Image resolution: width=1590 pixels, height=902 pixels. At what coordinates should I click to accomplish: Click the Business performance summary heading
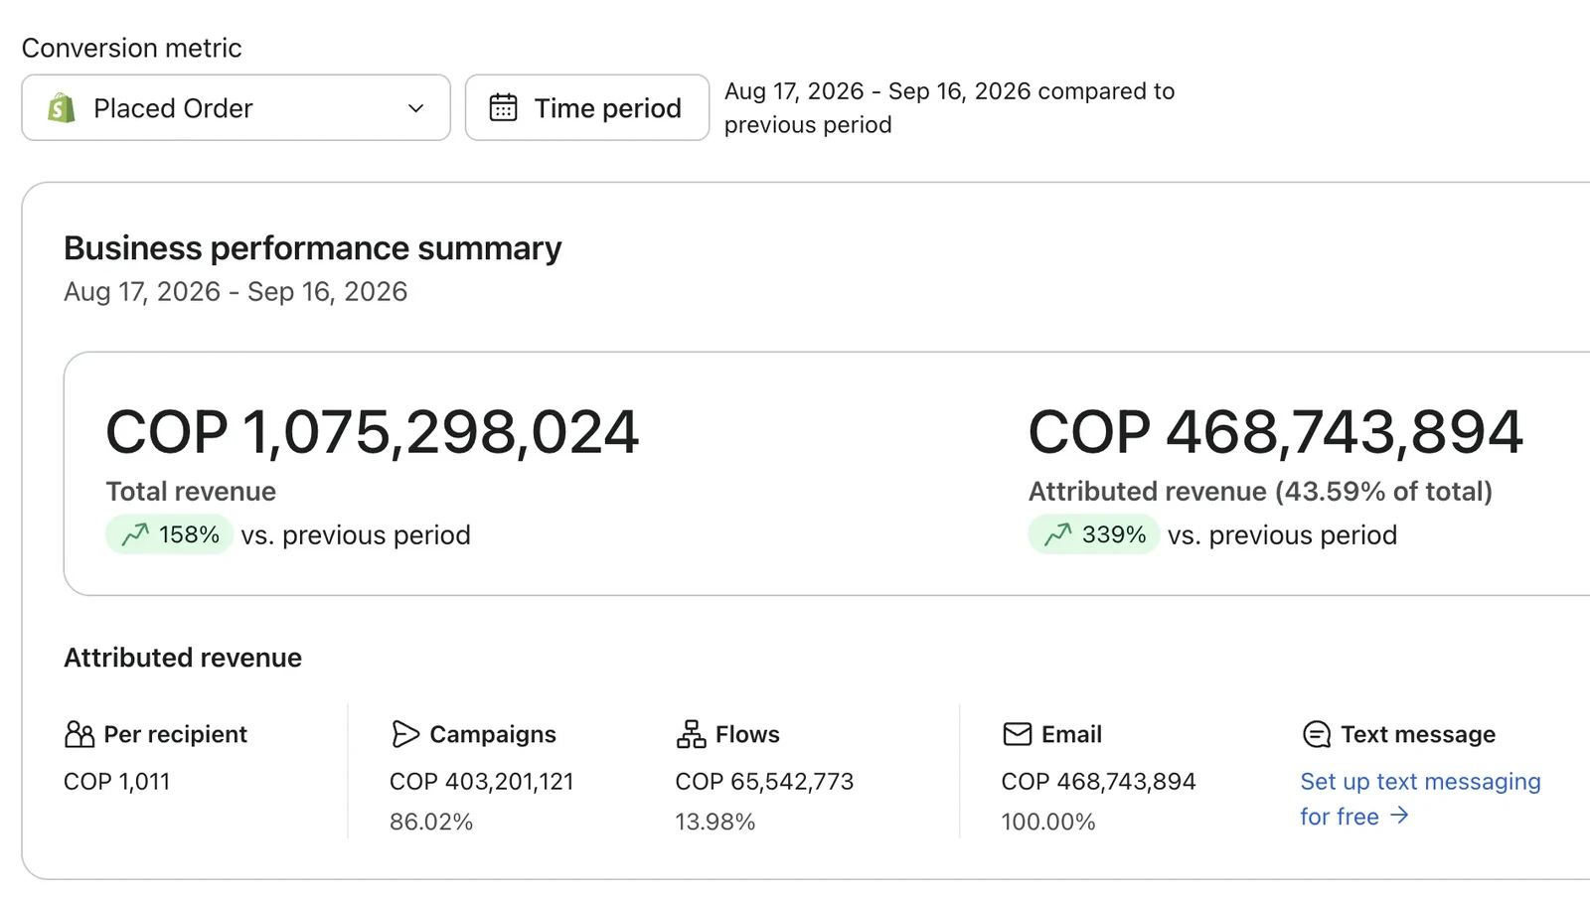[313, 248]
